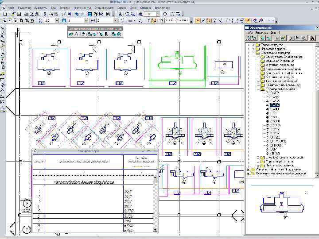This screenshot has height=239, width=319.
Task: Click the down arrow of table window scrollbar
Action: click(x=156, y=229)
